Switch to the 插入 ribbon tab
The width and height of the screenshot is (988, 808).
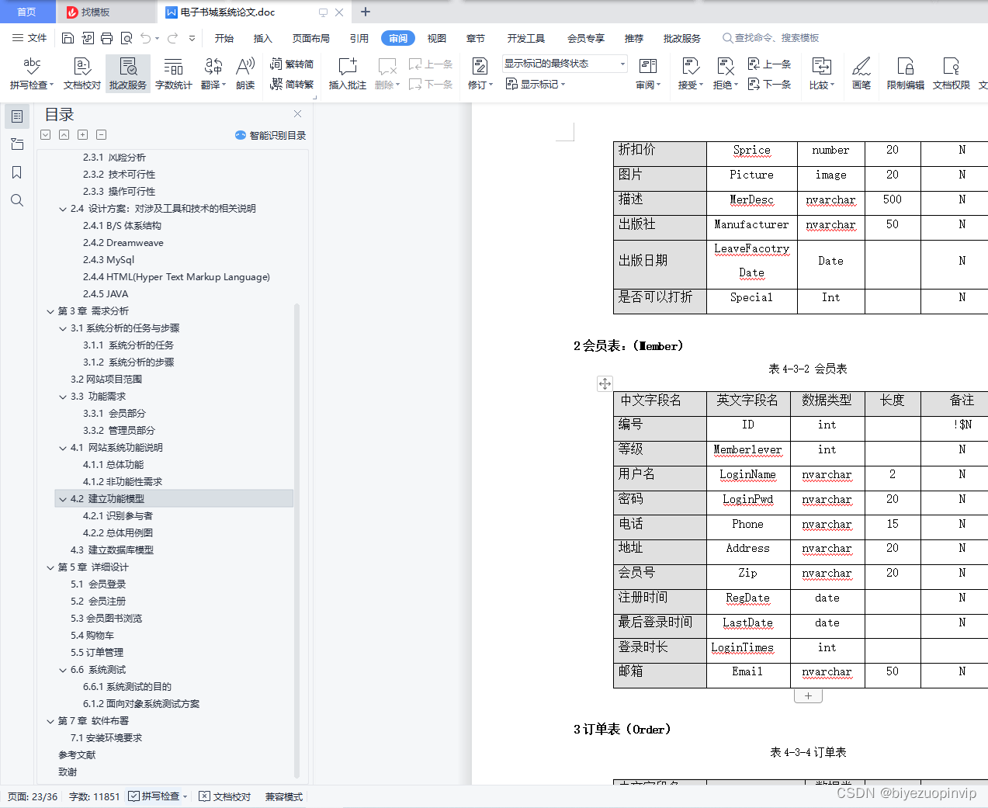263,38
